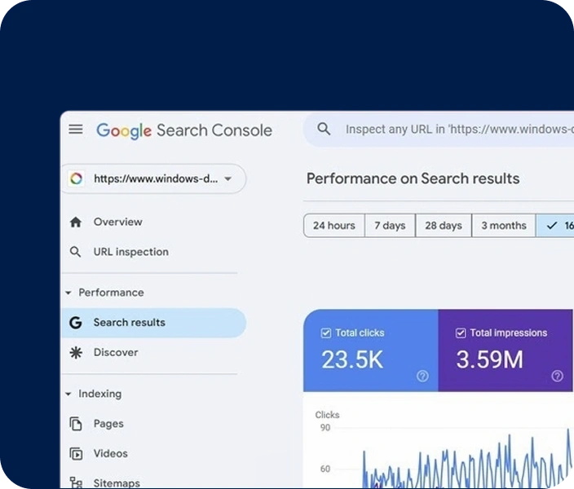
Task: Choose the 3 months range
Action: (x=503, y=226)
